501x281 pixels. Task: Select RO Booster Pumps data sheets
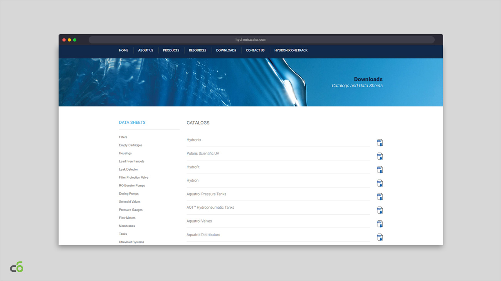pos(132,186)
